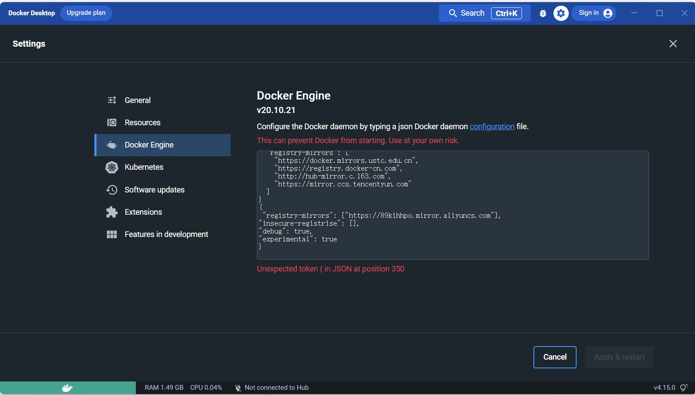Select the Docker Engine tab
This screenshot has width=695, height=395.
tap(163, 145)
